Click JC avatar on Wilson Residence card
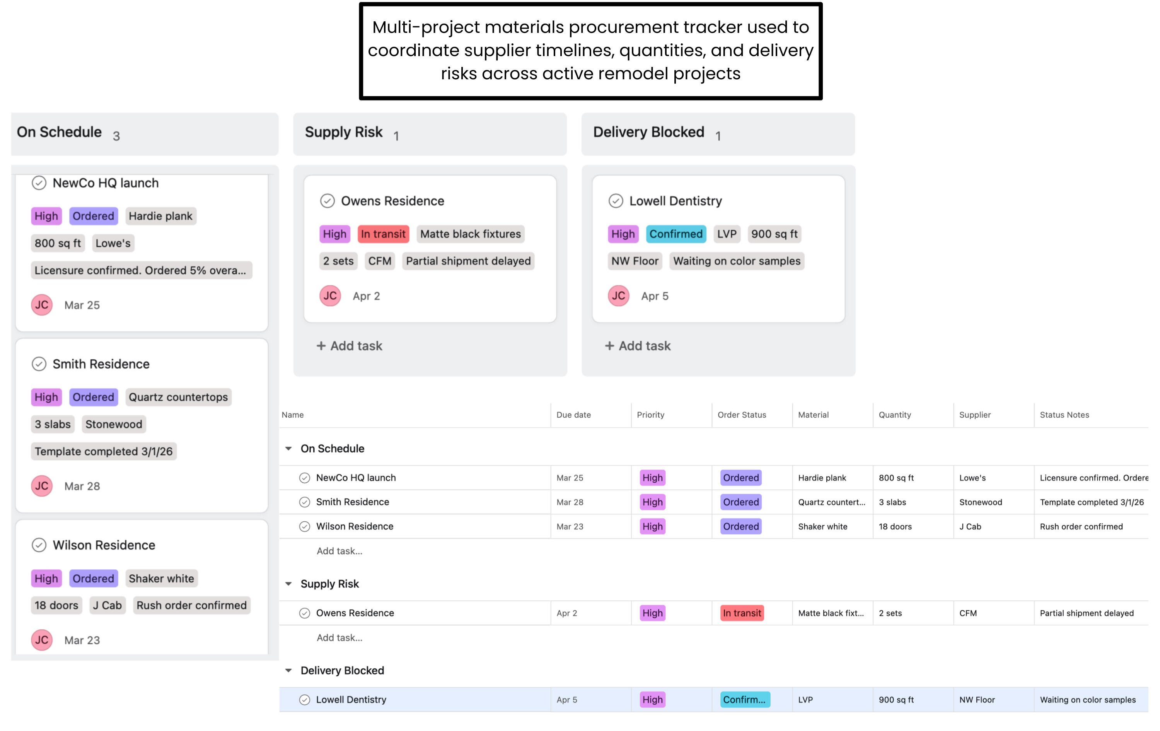This screenshot has width=1160, height=731. tap(42, 640)
